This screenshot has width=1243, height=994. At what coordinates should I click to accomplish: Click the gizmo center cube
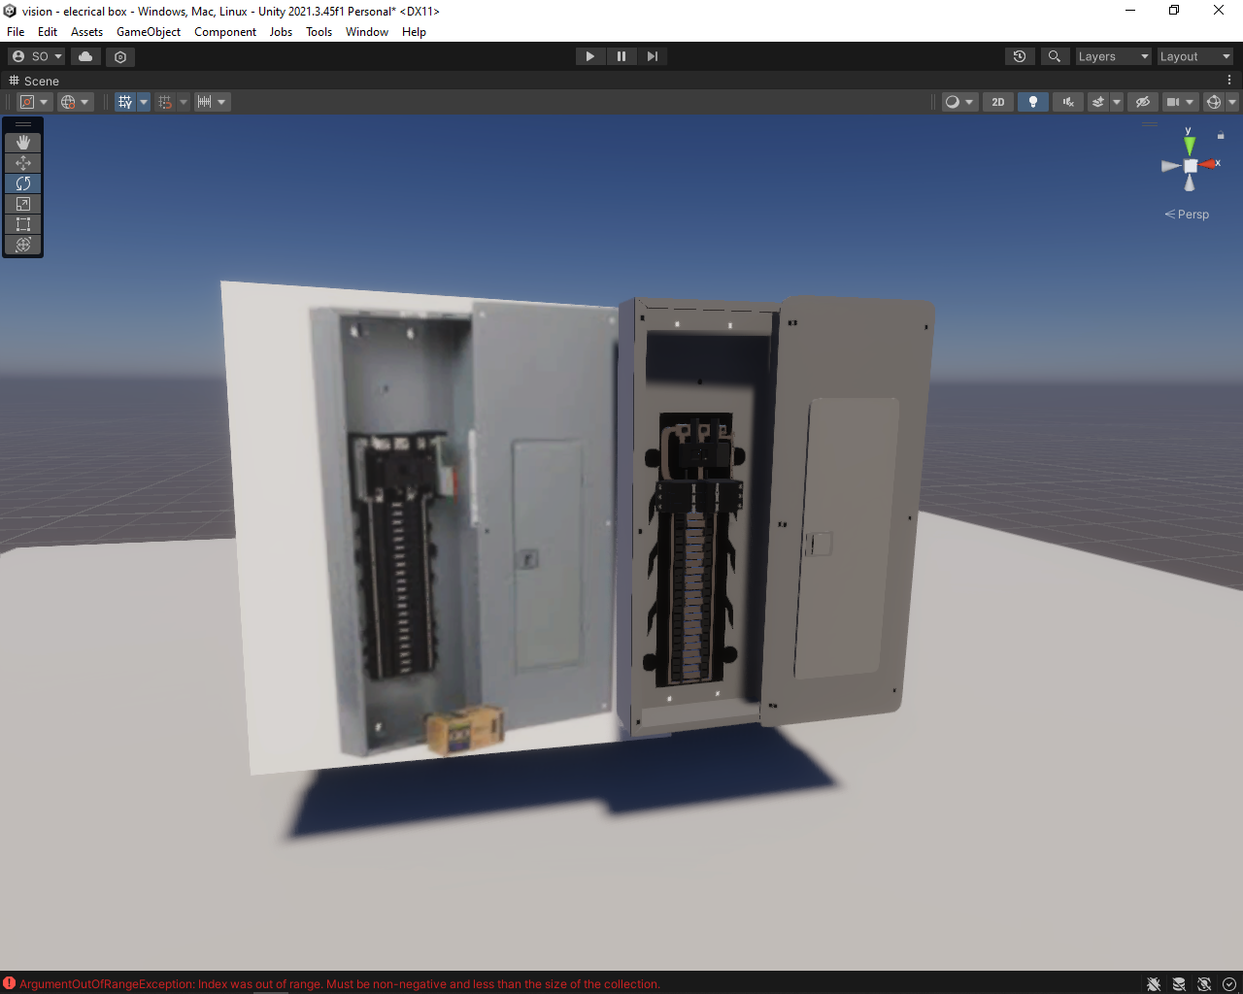coord(1191,166)
